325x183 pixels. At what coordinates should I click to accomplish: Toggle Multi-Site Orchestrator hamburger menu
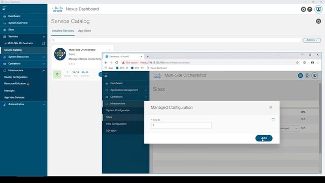coord(106,75)
